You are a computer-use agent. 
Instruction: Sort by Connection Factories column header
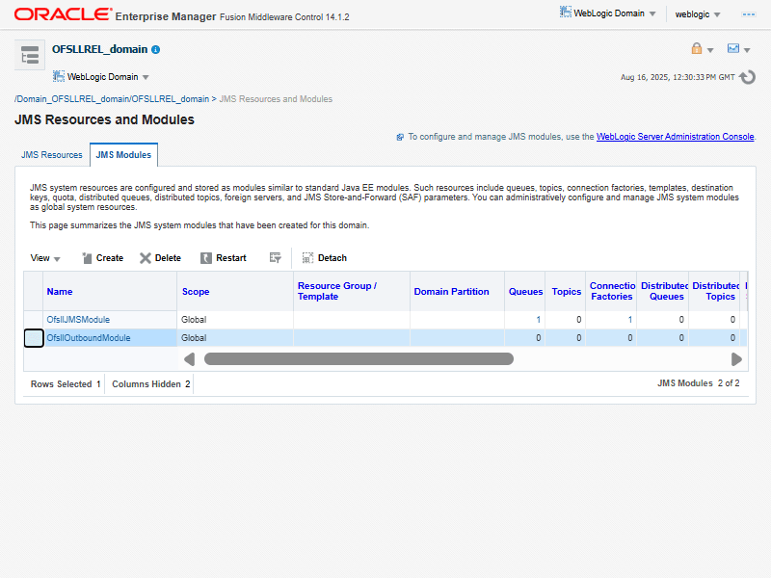coord(612,291)
